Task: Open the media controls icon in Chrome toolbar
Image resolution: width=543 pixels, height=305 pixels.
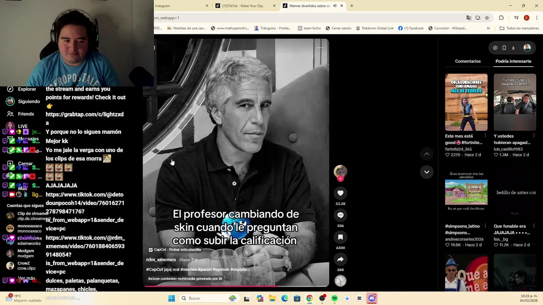Action: (516, 18)
